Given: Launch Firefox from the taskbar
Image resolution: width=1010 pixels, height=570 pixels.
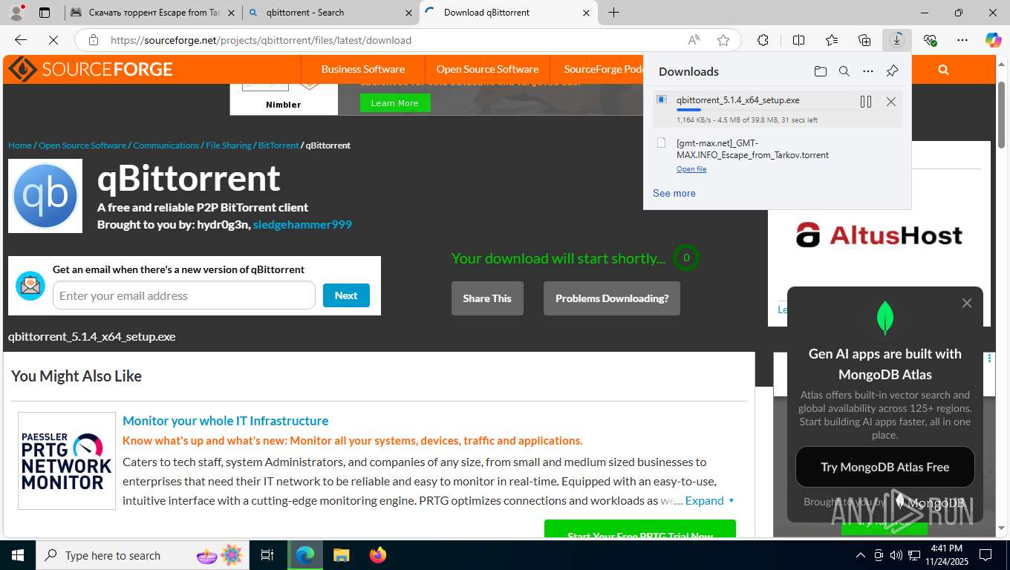Looking at the screenshot, I should [378, 555].
